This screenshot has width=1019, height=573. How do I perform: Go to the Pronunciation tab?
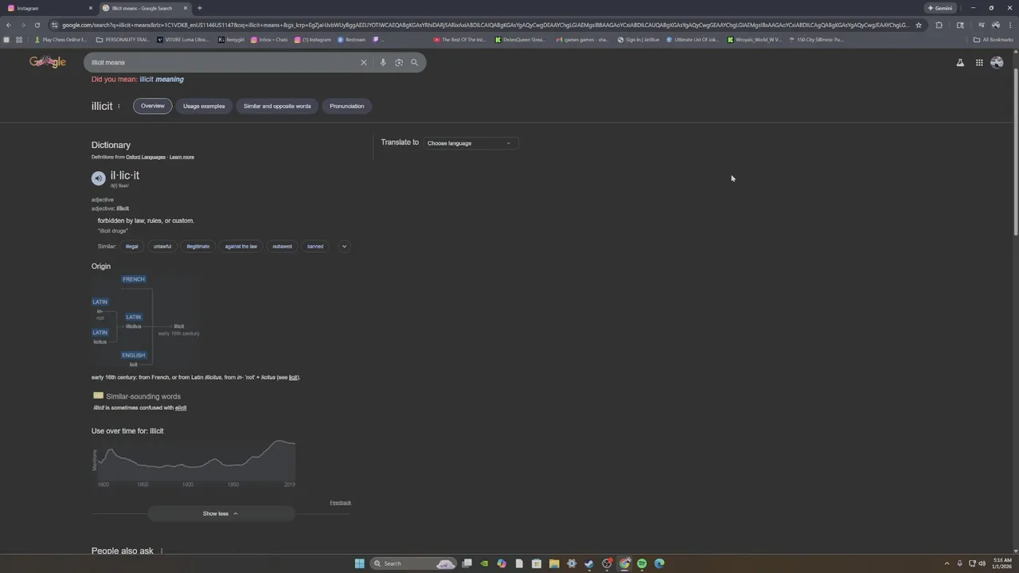point(347,106)
